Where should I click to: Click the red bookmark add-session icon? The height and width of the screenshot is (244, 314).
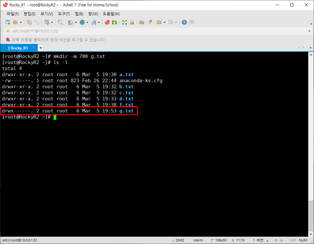point(8,40)
